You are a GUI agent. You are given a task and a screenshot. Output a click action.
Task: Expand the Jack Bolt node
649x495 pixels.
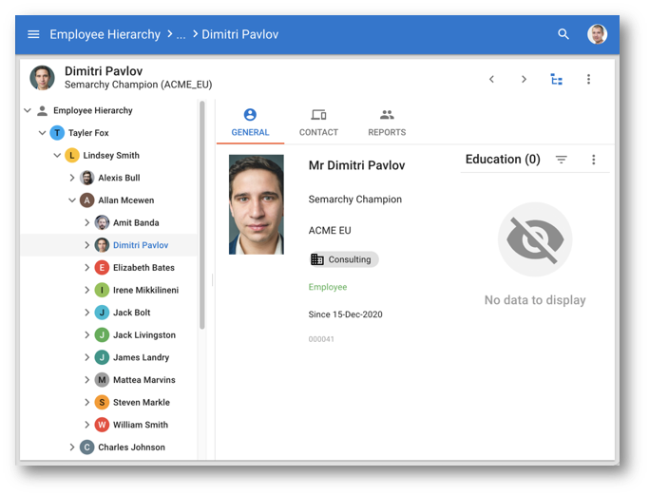point(86,313)
